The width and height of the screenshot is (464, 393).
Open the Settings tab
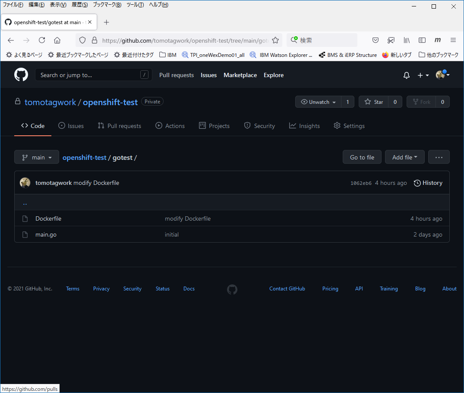[349, 126]
